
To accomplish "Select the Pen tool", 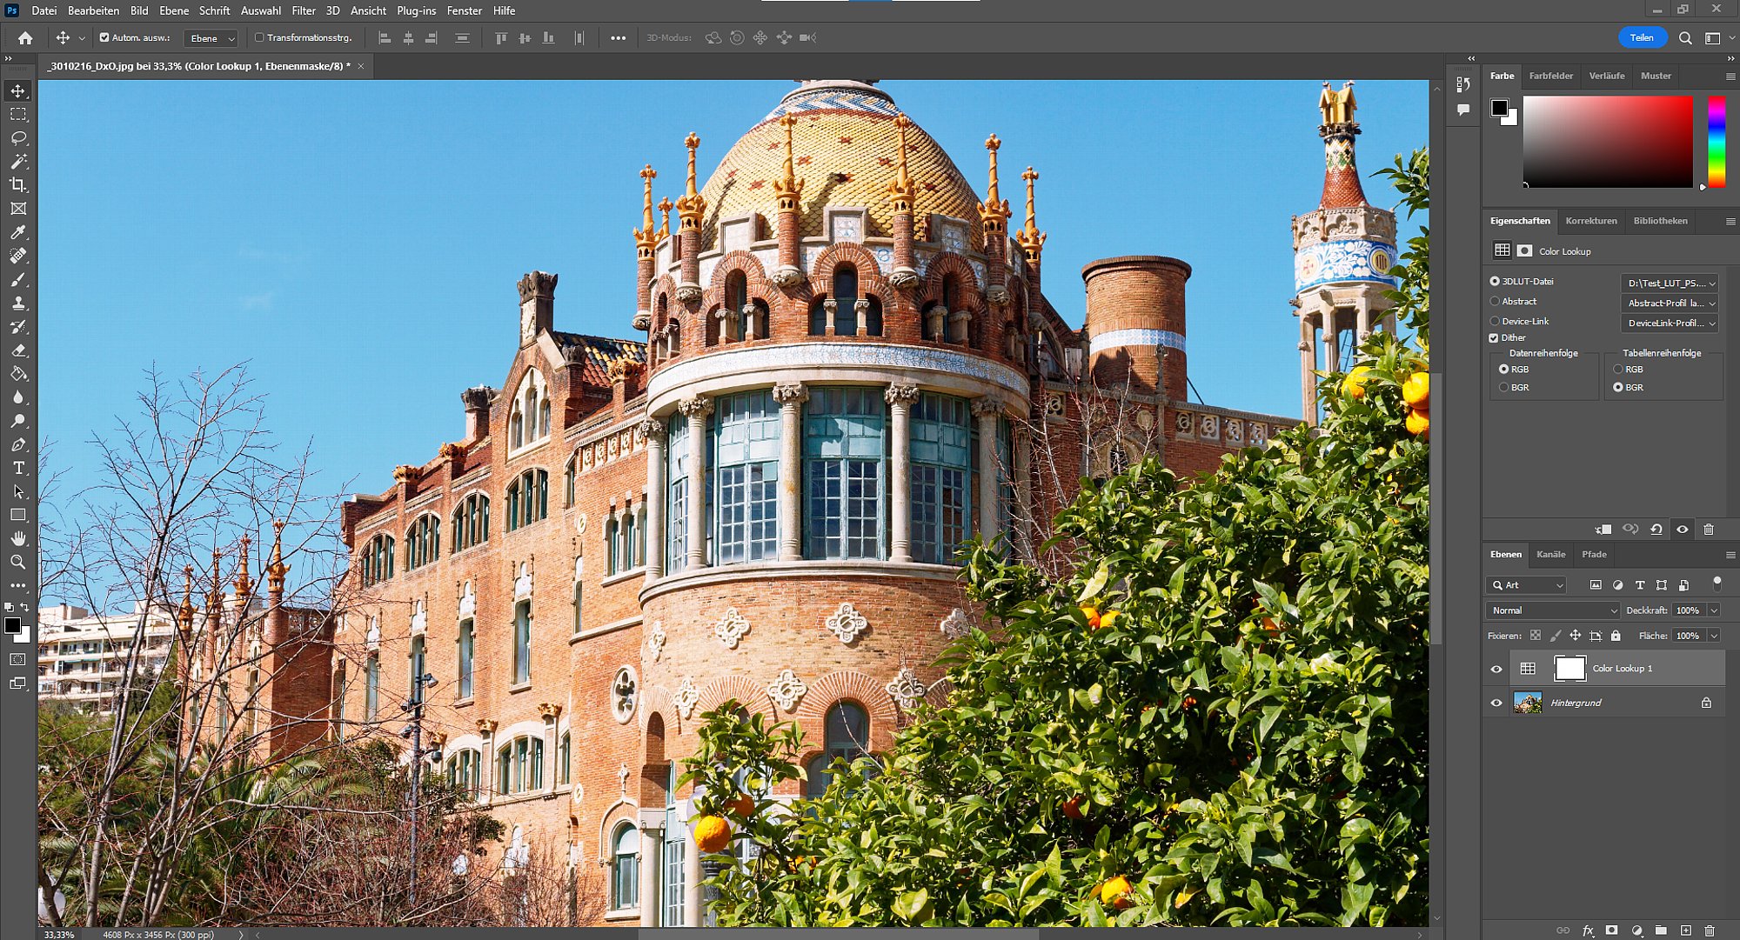I will 18,444.
